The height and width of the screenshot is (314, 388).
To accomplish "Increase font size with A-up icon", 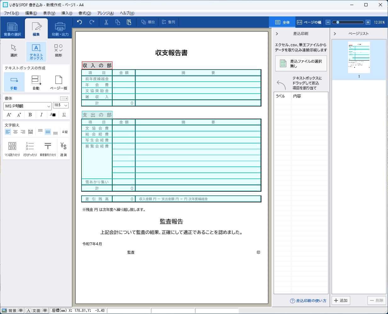I will [x=9, y=114].
